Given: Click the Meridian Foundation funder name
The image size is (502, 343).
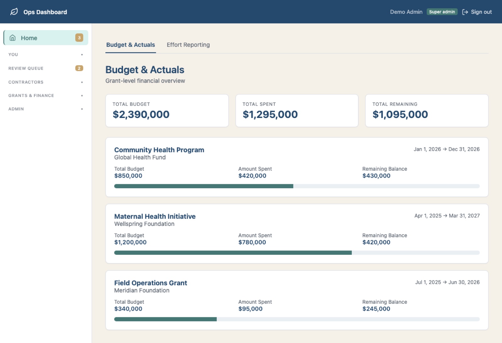Looking at the screenshot, I should pos(142,291).
